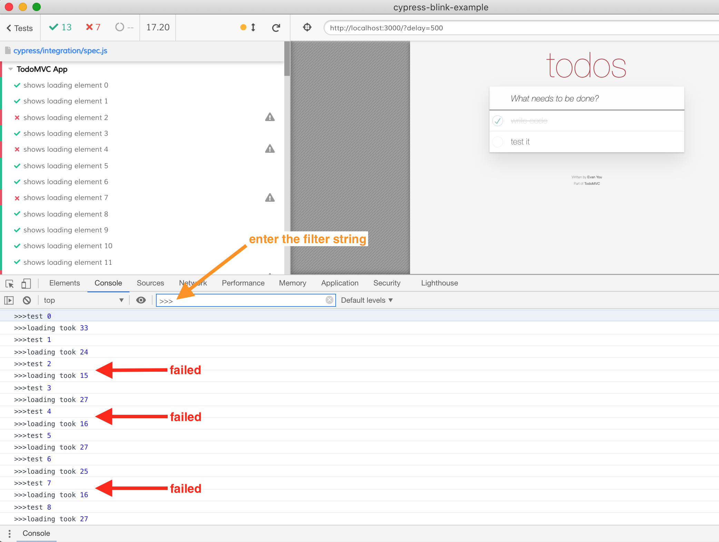Viewport: 719px width, 542px height.
Task: Click the inspect element picker icon
Action: pos(10,283)
